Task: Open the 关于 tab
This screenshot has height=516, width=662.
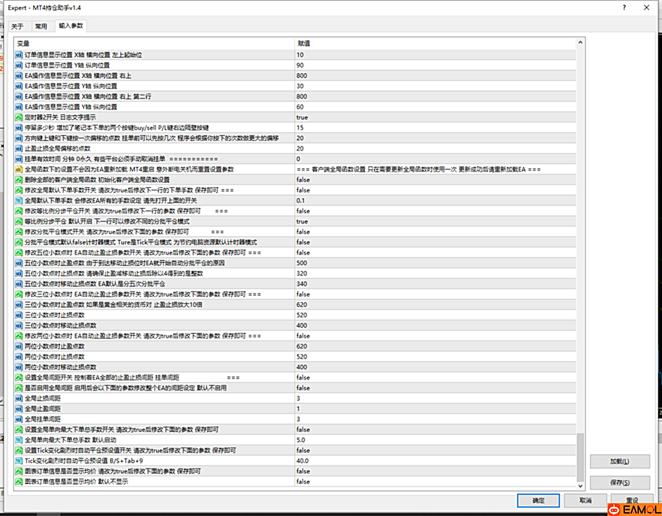Action: click(x=17, y=26)
